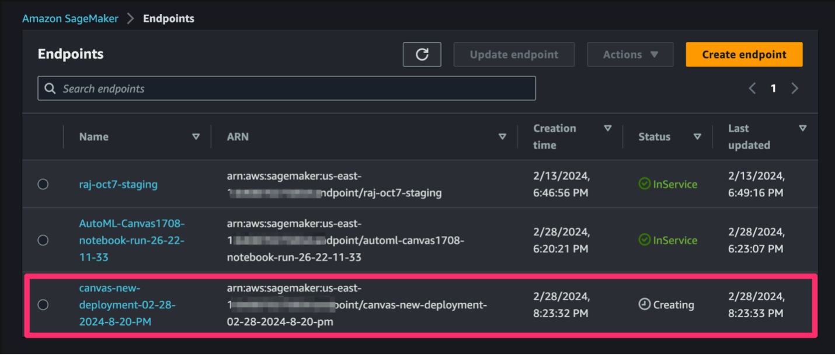Viewport: 835px width, 356px height.
Task: Open the Actions dropdown menu
Action: (630, 54)
